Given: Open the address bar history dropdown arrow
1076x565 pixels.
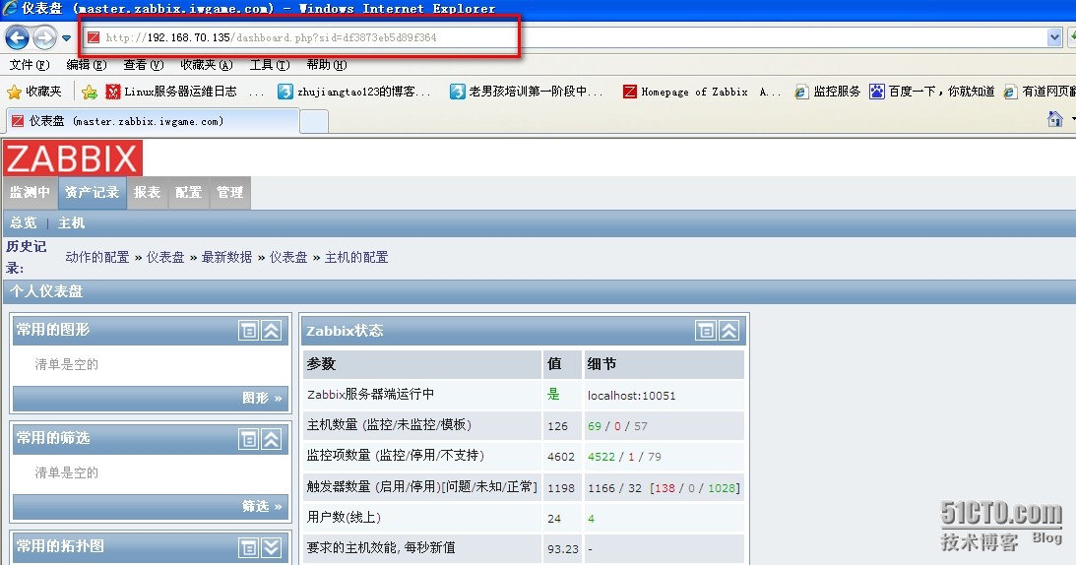Looking at the screenshot, I should point(1054,37).
